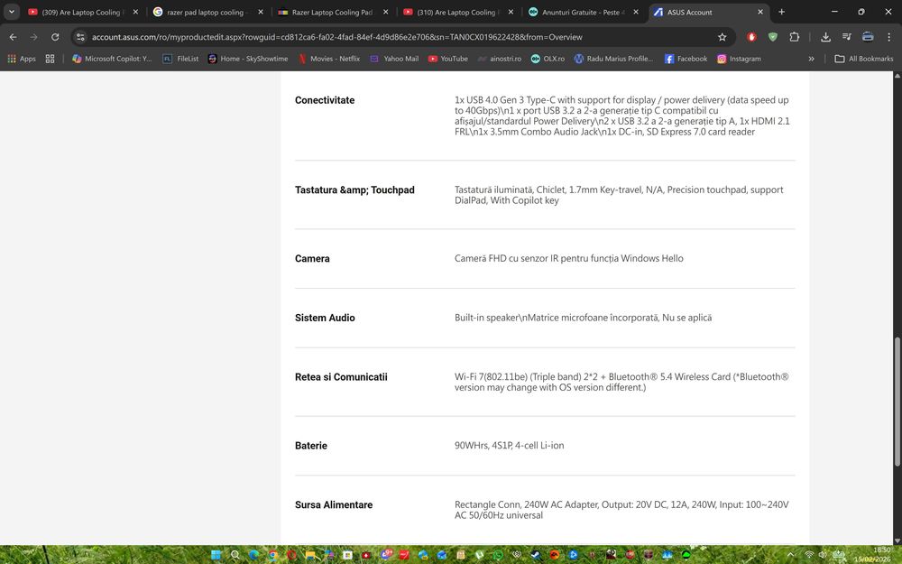The image size is (902, 564).
Task: Click the Conectivitate label
Action: point(325,100)
